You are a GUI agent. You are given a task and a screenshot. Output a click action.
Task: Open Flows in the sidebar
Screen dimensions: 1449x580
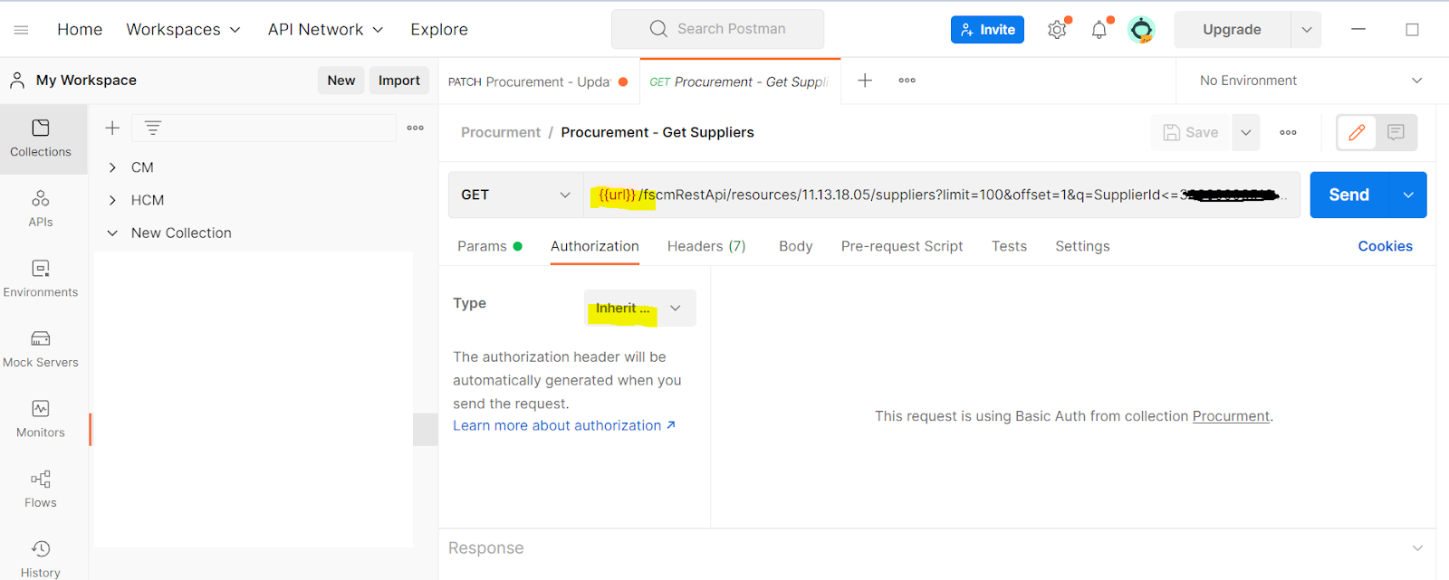(x=41, y=490)
